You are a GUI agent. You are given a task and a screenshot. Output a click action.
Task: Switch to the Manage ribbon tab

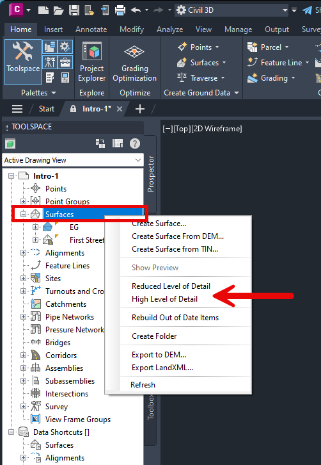[x=238, y=29]
